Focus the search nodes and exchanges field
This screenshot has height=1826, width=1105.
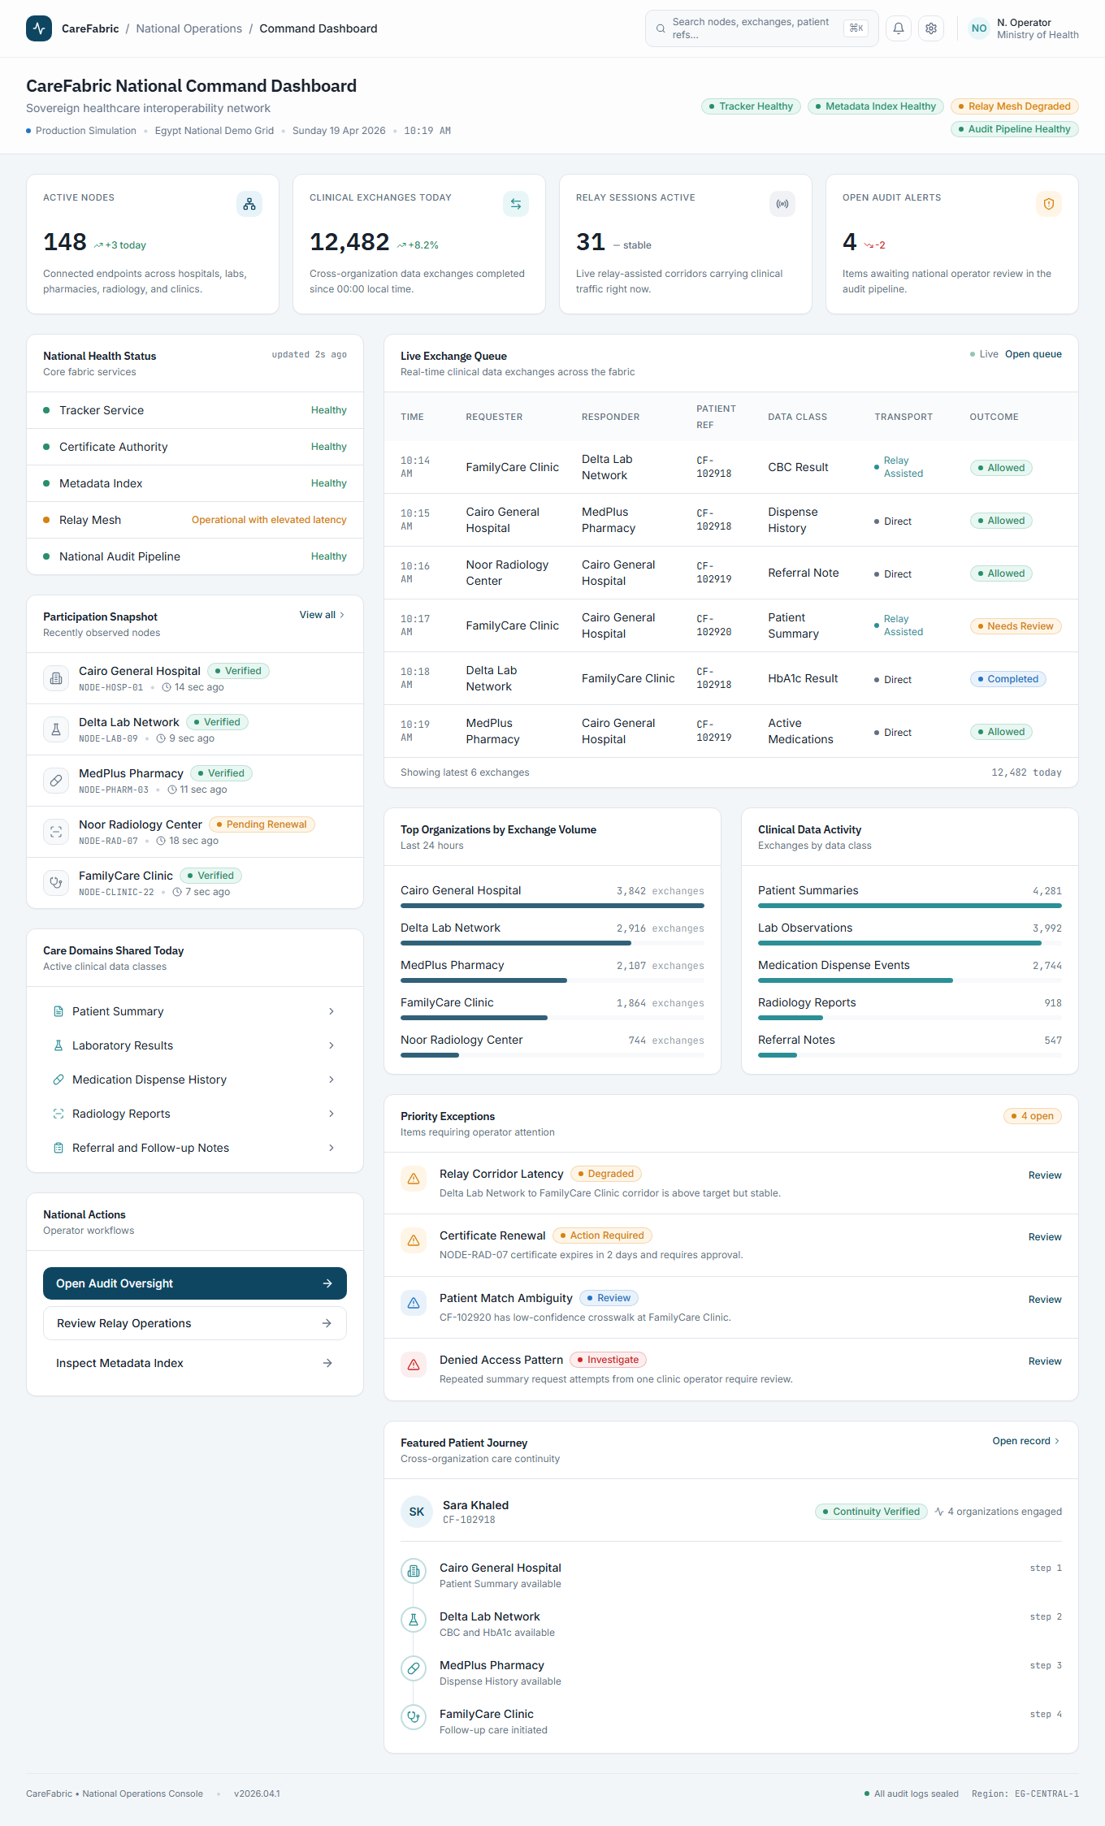pos(762,28)
